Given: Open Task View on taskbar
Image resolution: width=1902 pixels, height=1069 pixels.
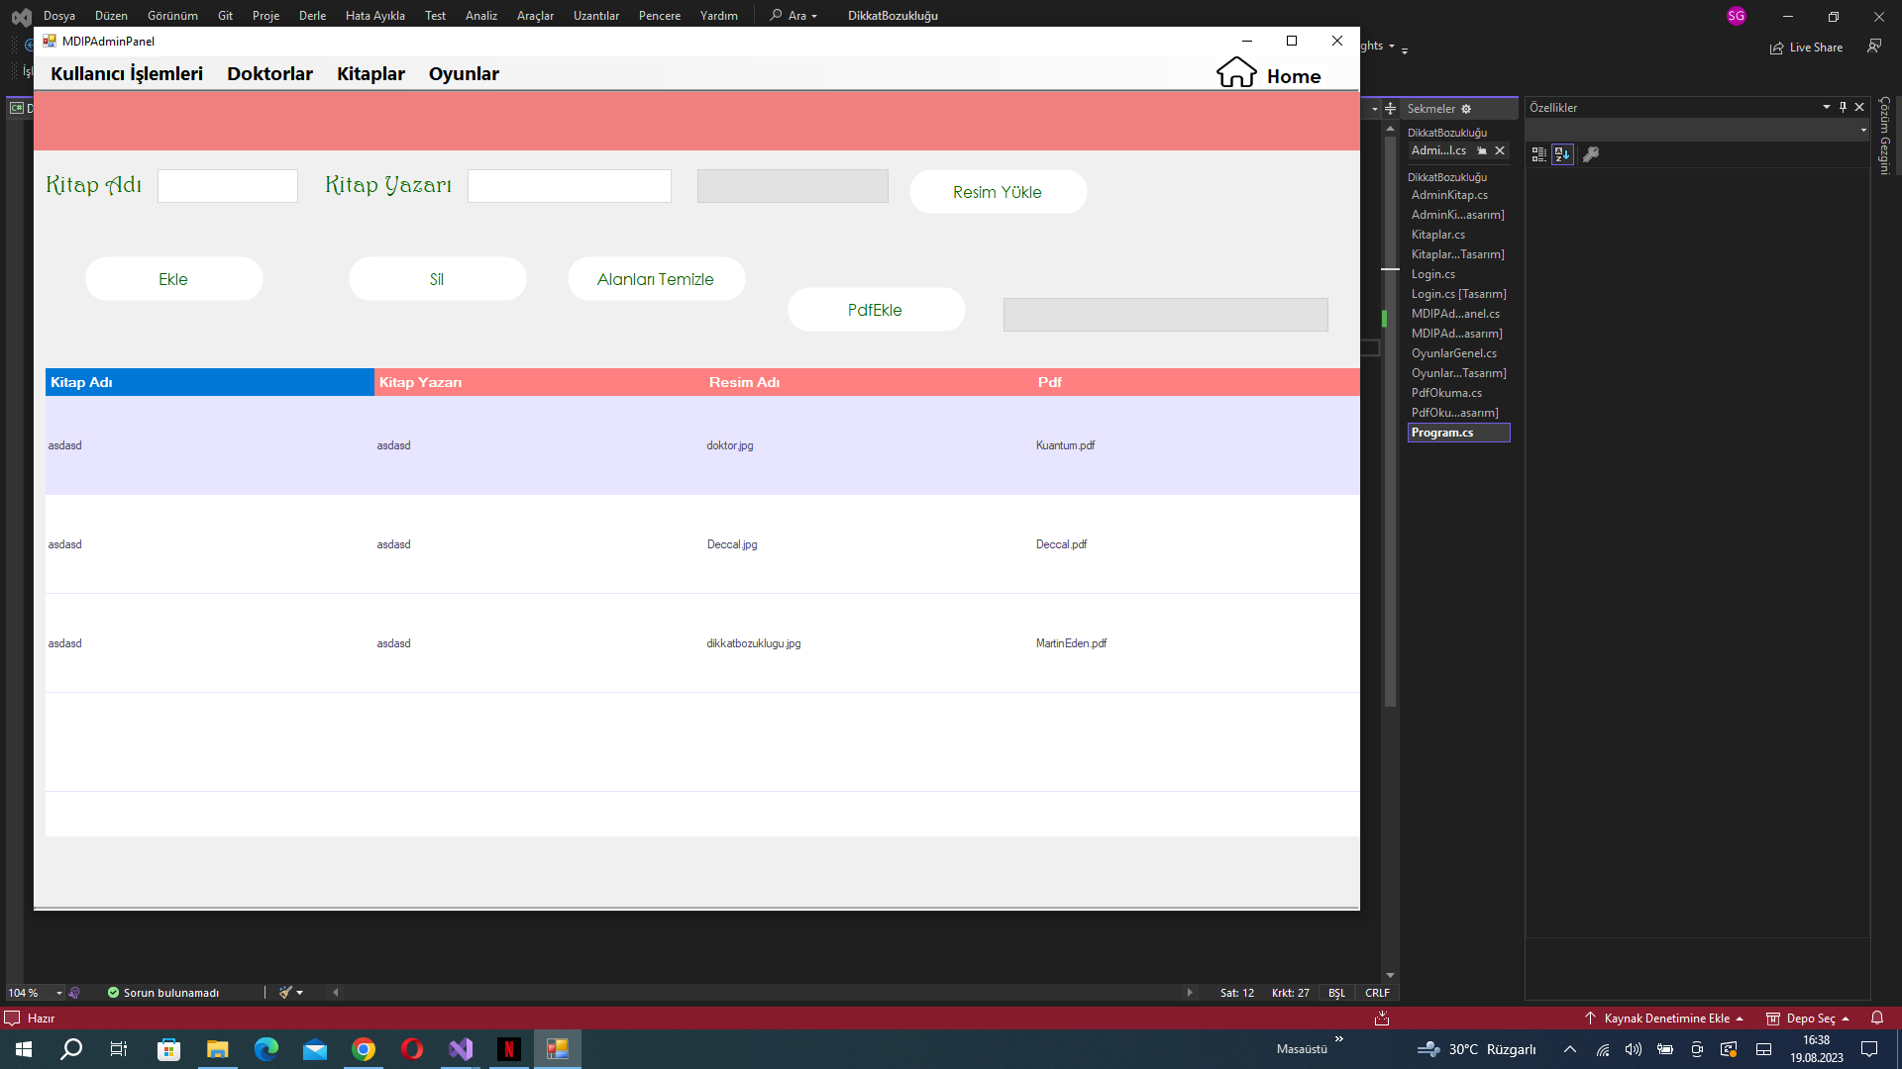Looking at the screenshot, I should click(119, 1049).
